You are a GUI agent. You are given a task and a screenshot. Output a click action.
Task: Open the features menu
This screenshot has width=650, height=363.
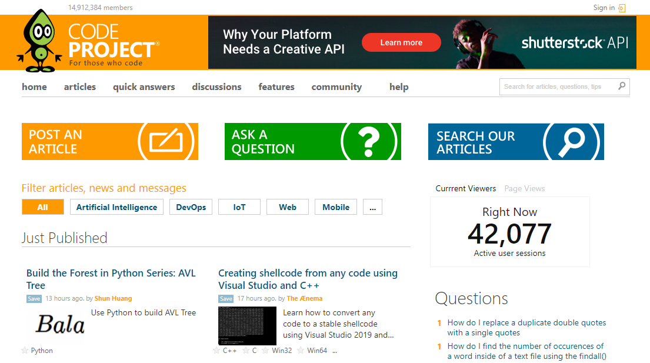tap(276, 87)
